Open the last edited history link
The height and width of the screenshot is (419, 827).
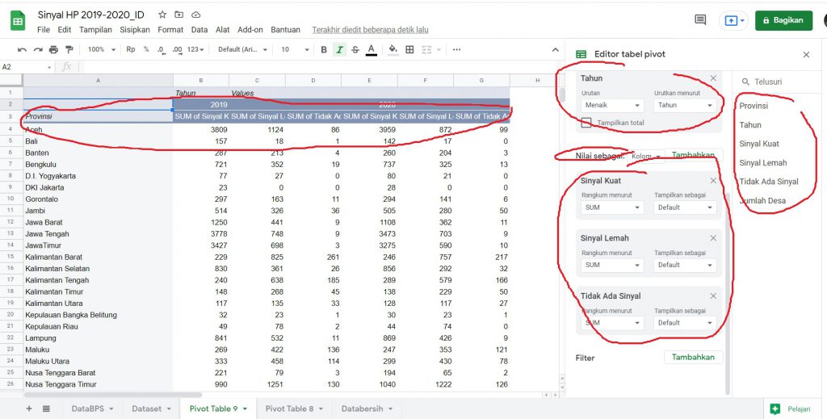coord(370,30)
